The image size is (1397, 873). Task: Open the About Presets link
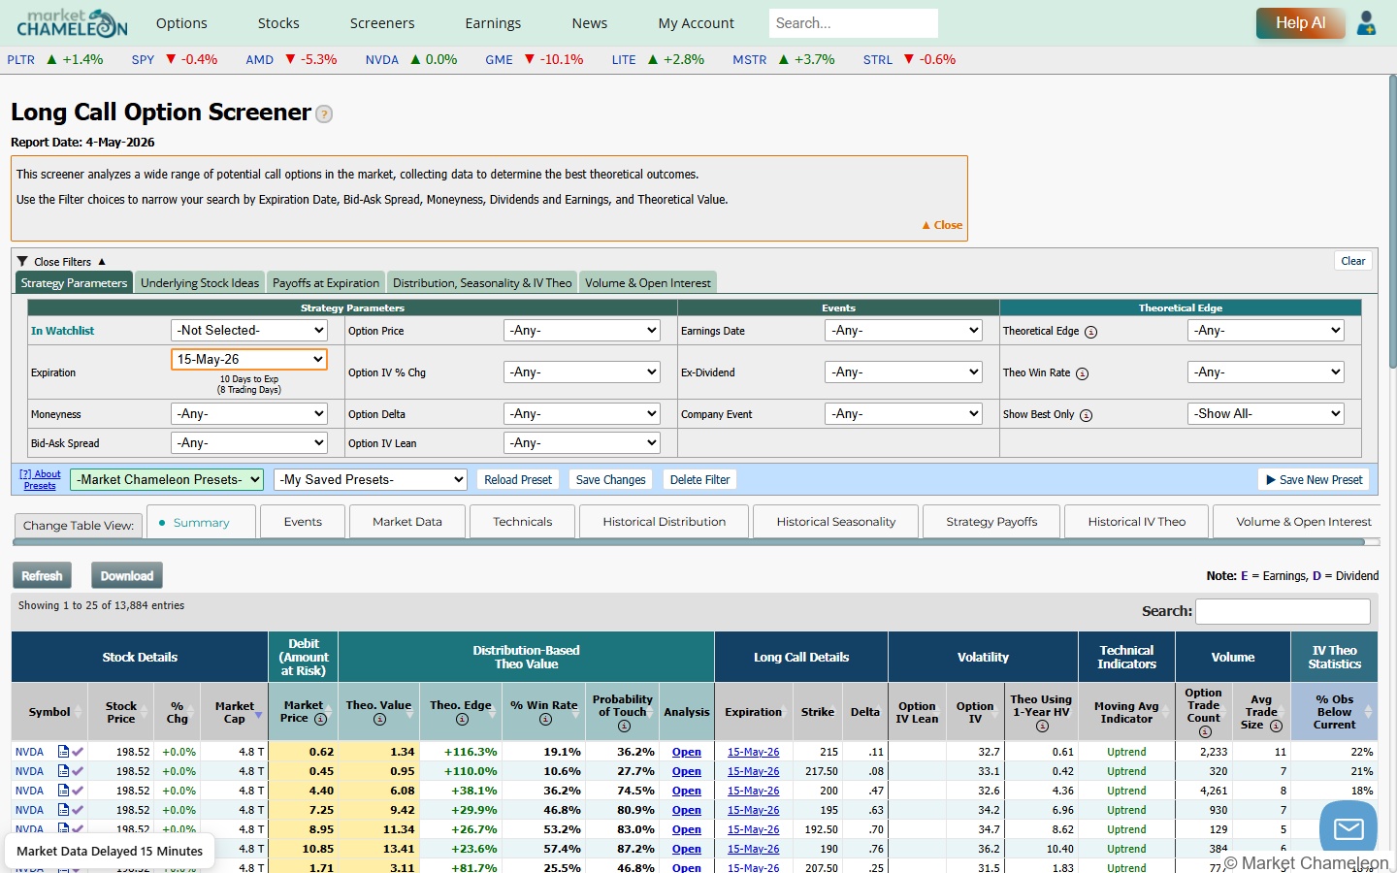pyautogui.click(x=40, y=480)
